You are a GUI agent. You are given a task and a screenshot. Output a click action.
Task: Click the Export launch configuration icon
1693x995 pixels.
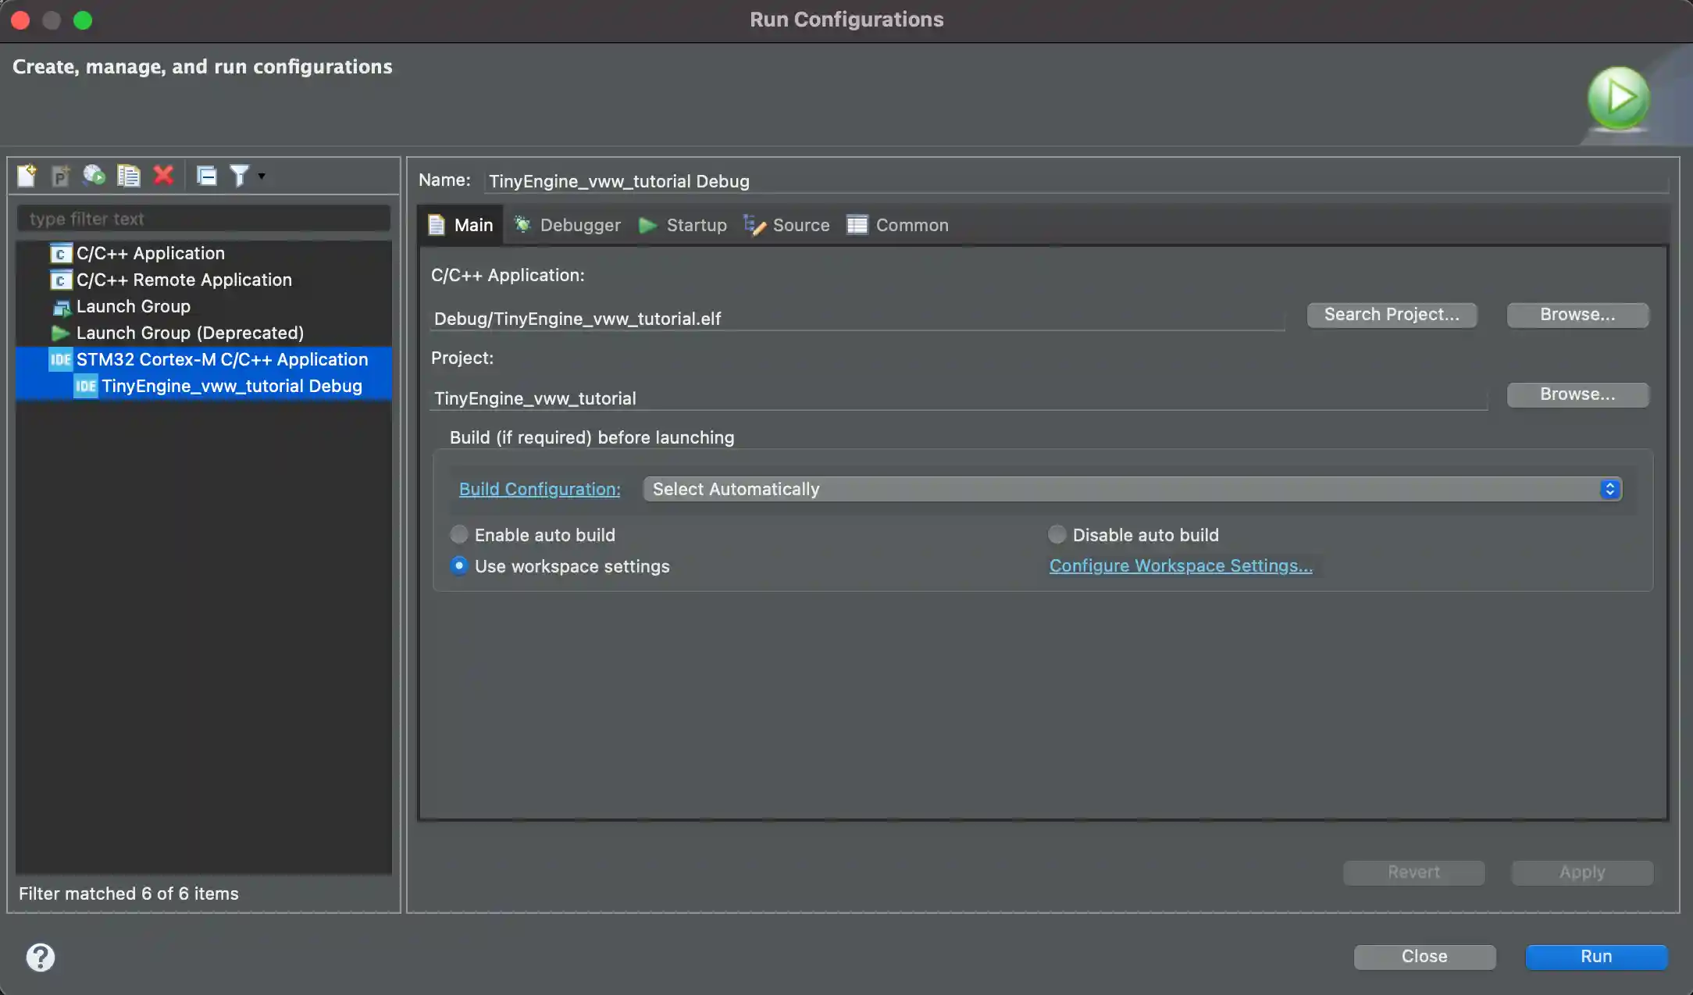click(94, 176)
